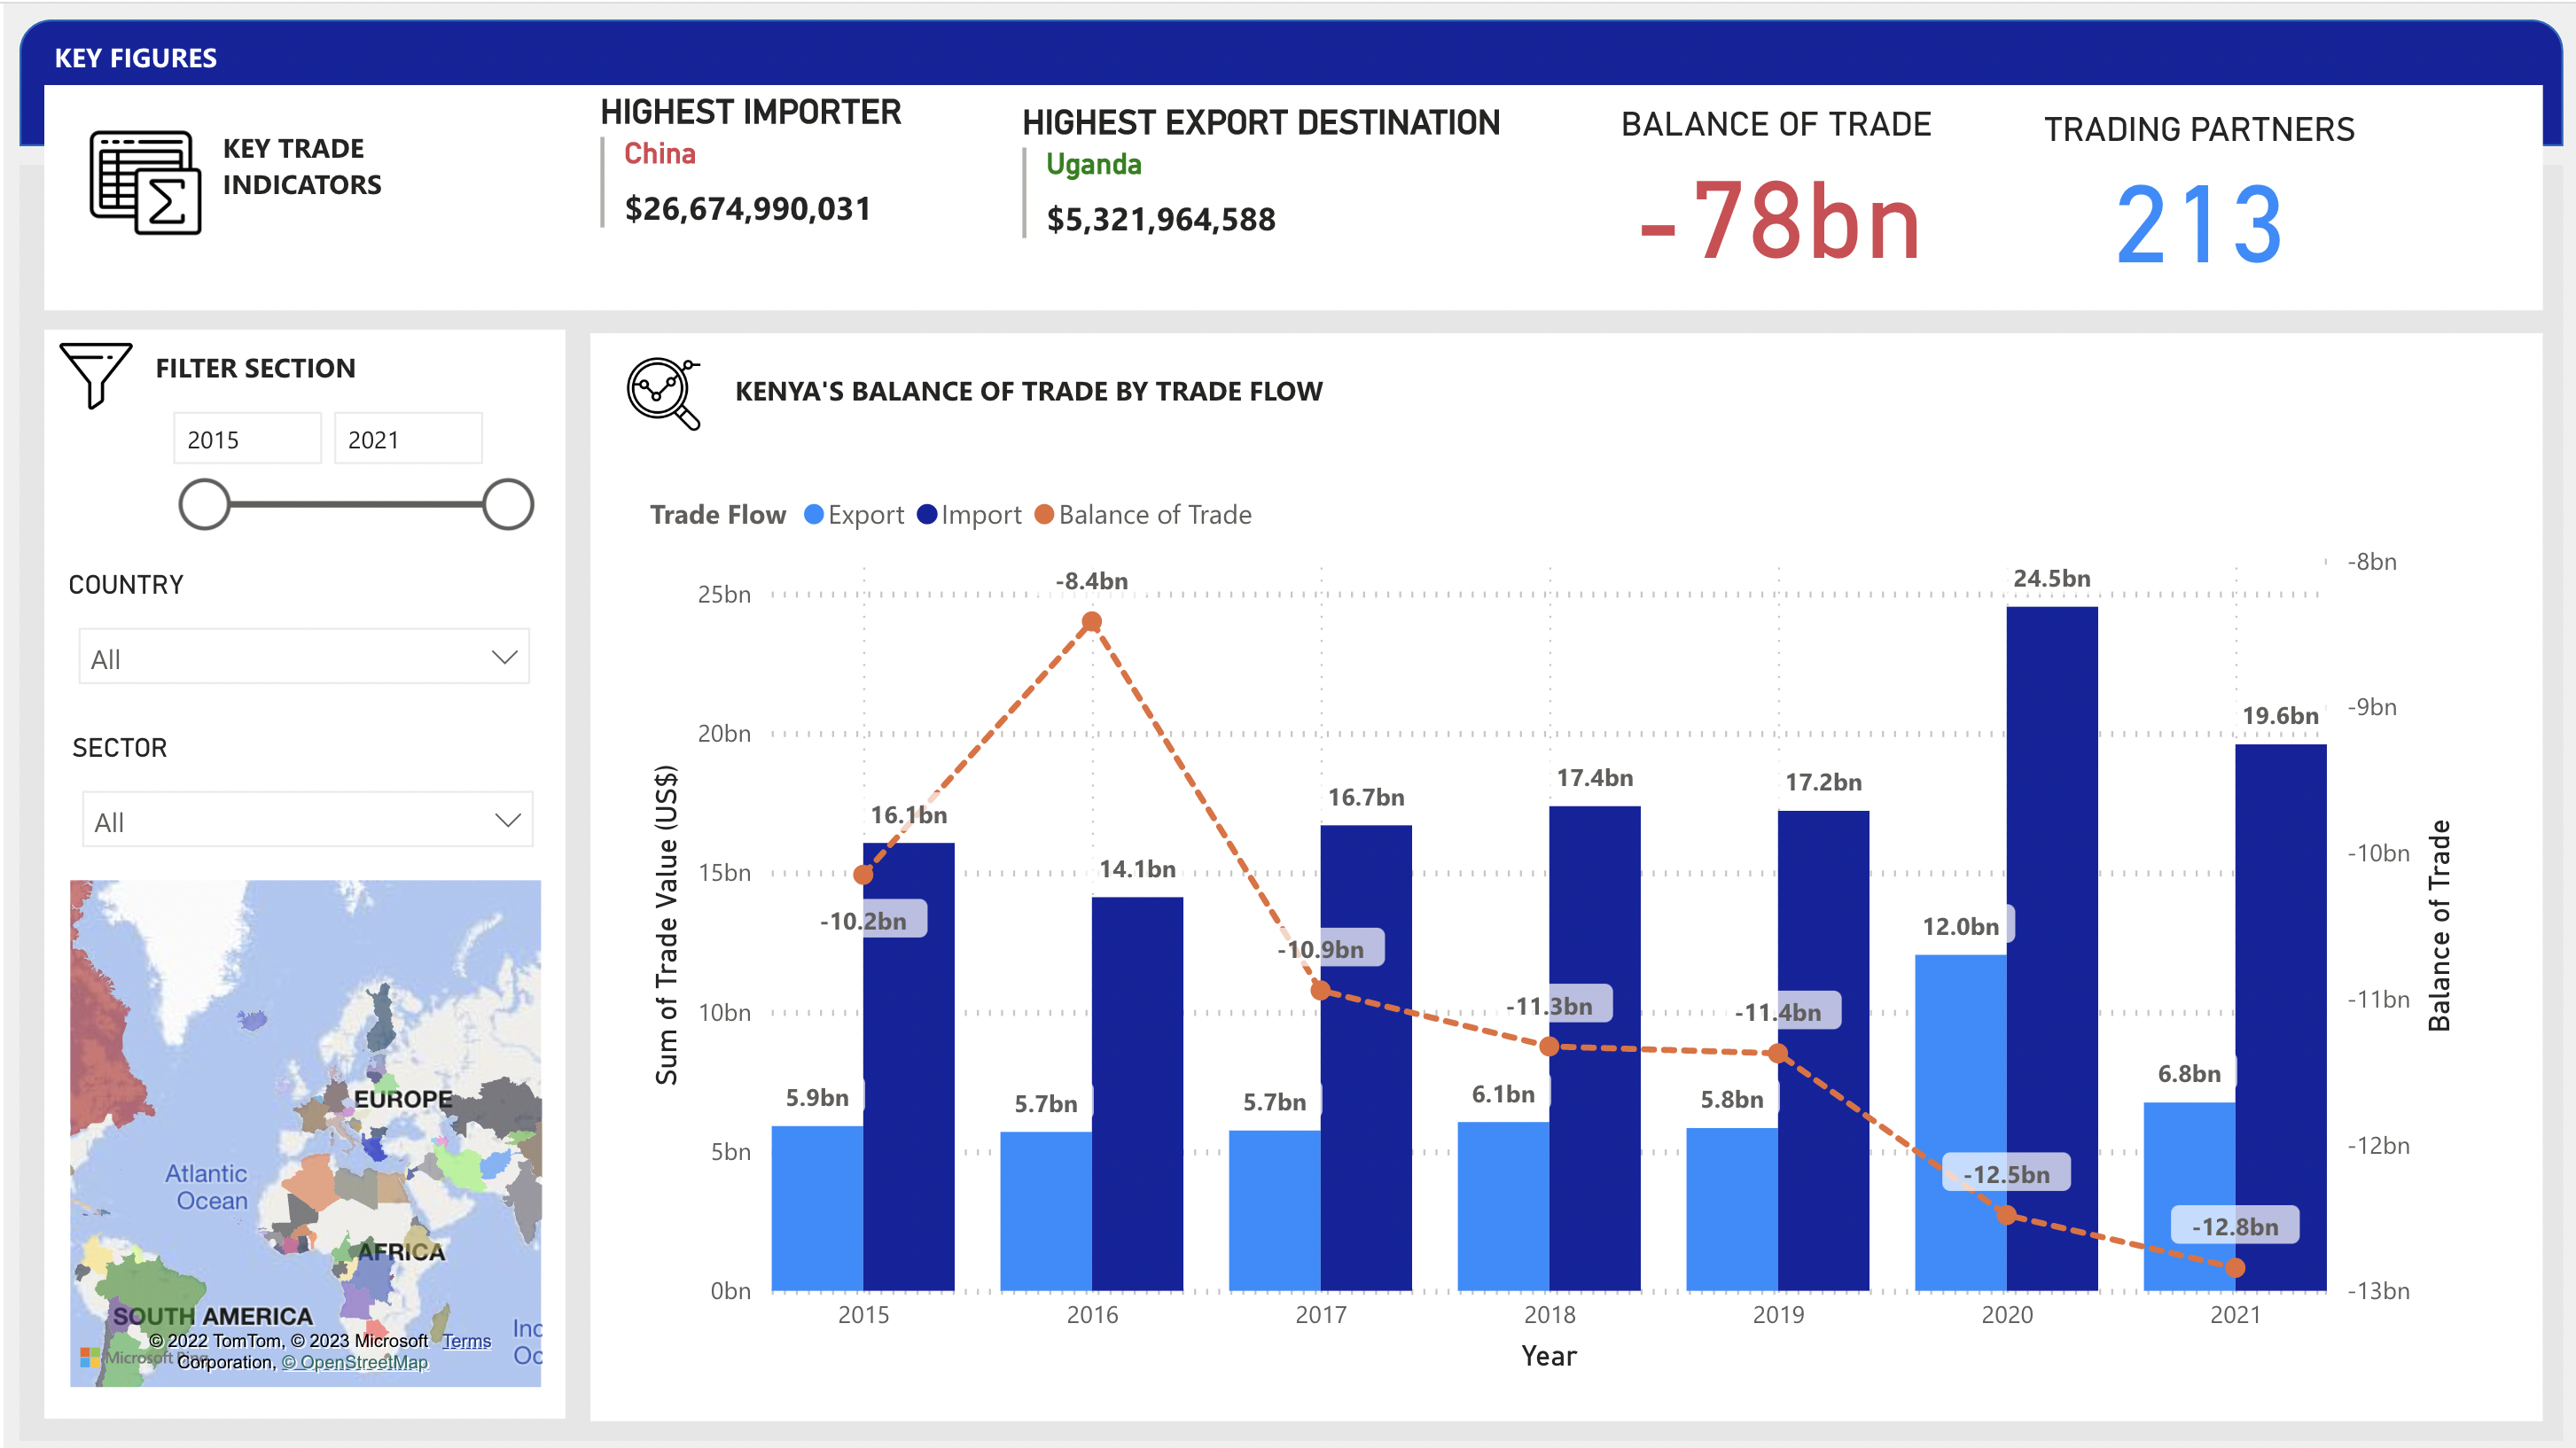Click the -8.4bn balance point in 2016

point(1092,622)
